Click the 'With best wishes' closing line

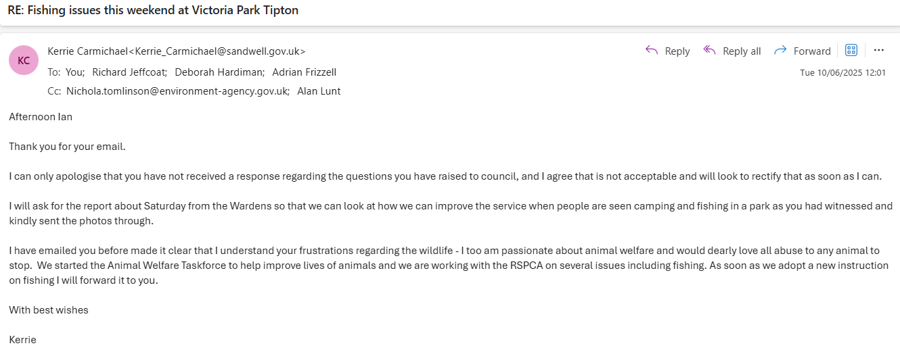point(49,310)
